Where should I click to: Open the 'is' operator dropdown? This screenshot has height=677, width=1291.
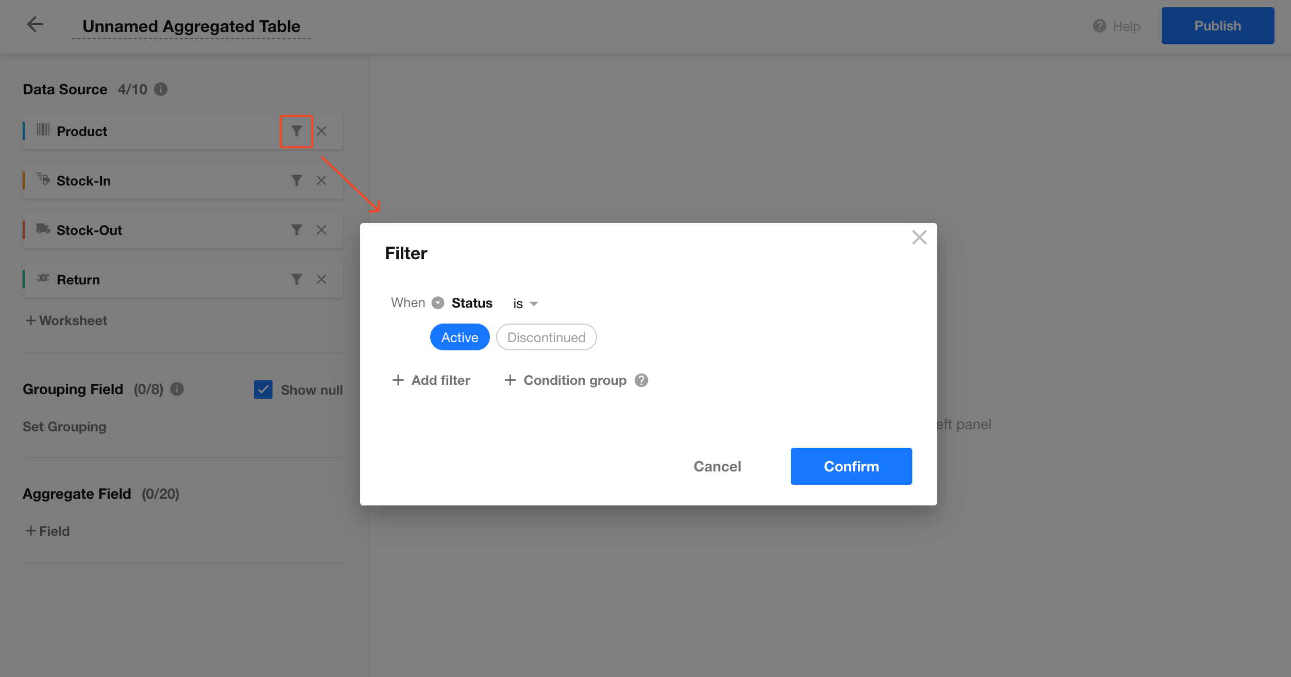click(x=525, y=303)
